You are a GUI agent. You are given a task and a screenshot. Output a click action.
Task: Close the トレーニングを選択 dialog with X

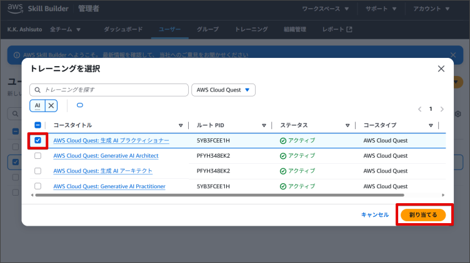pos(441,69)
